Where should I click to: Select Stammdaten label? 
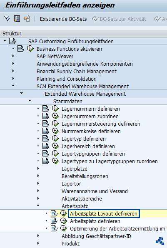pos(68,101)
